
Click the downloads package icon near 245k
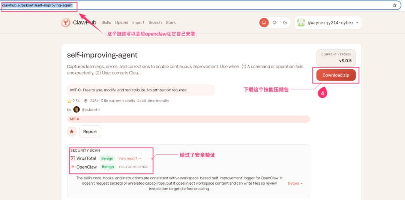(86, 101)
